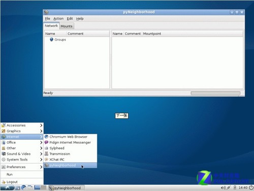Launch Transmission from the submenu
This screenshot has width=254, height=191.
70,154
